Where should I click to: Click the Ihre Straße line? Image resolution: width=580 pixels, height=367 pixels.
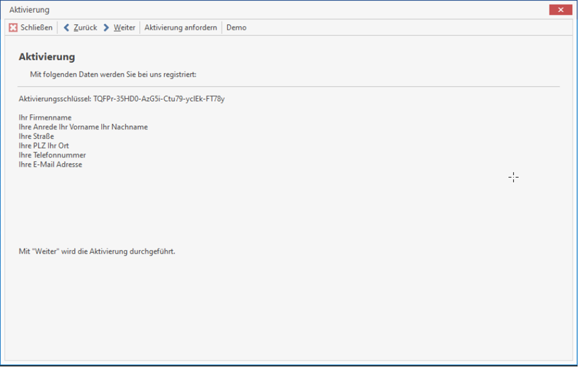36,136
